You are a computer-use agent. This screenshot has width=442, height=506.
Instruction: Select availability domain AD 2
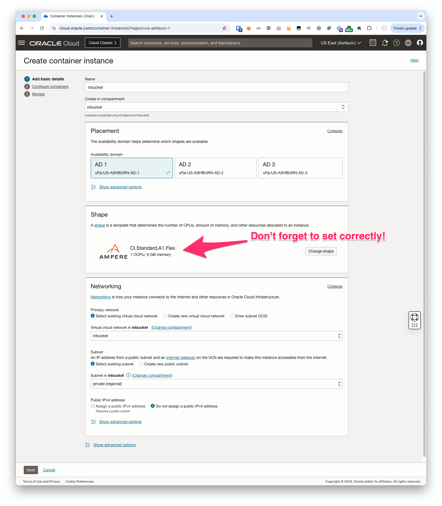(x=216, y=168)
